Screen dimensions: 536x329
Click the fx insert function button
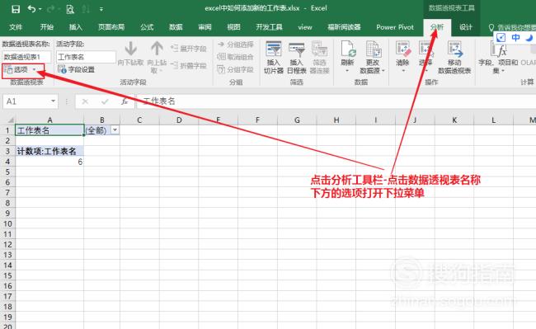125,101
